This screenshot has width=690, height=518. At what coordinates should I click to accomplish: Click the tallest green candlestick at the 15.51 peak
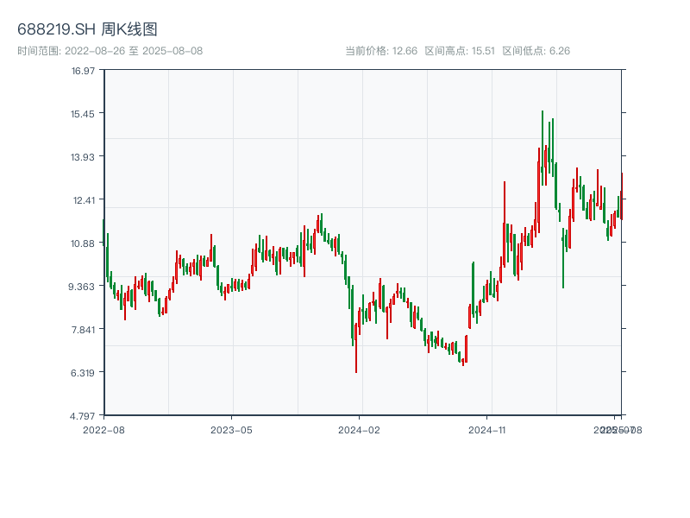click(543, 148)
